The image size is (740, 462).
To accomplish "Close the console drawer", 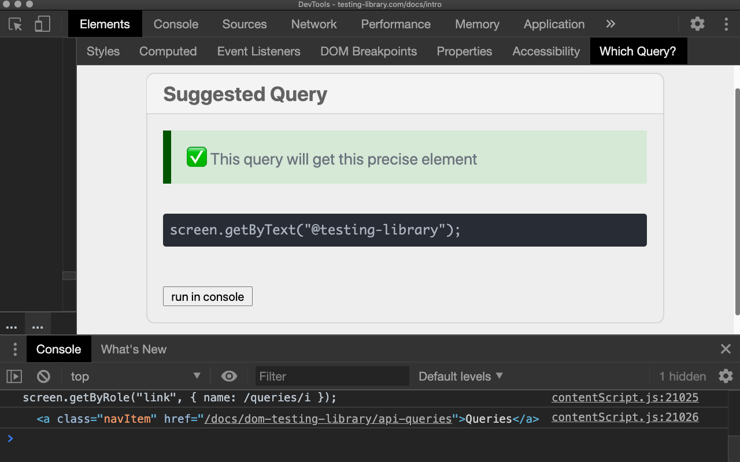I will [726, 349].
